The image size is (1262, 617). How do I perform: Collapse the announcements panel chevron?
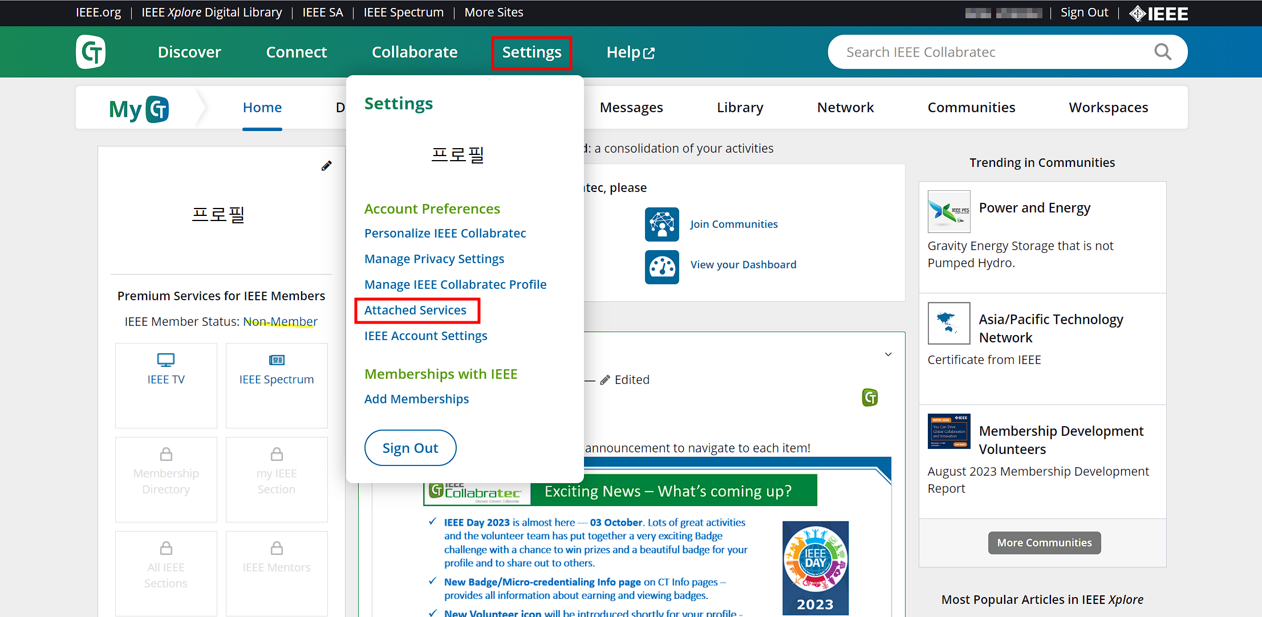(888, 354)
